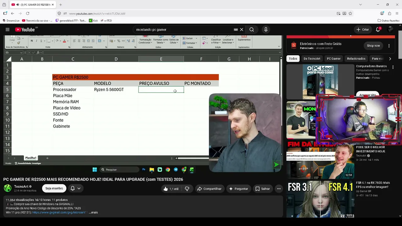The image size is (402, 226).
Task: Open the YouTube guide hamburger menu
Action: (8, 30)
